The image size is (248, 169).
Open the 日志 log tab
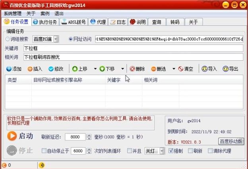point(118,22)
